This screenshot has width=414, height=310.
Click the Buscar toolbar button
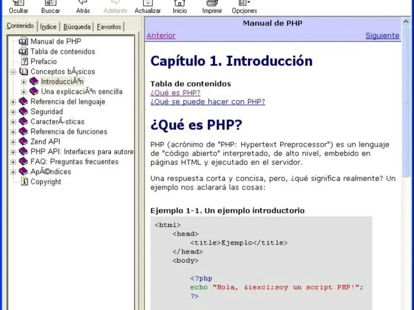[50, 7]
